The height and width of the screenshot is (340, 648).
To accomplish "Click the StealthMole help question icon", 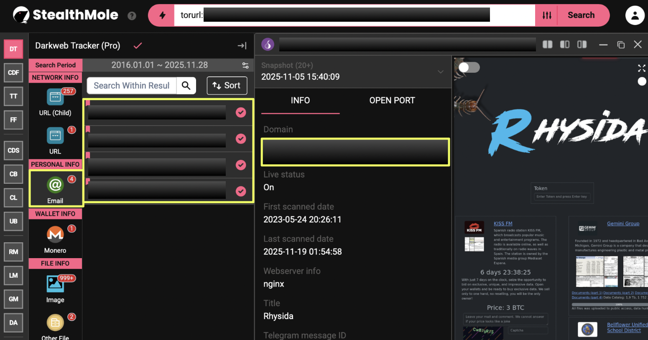I will [132, 16].
